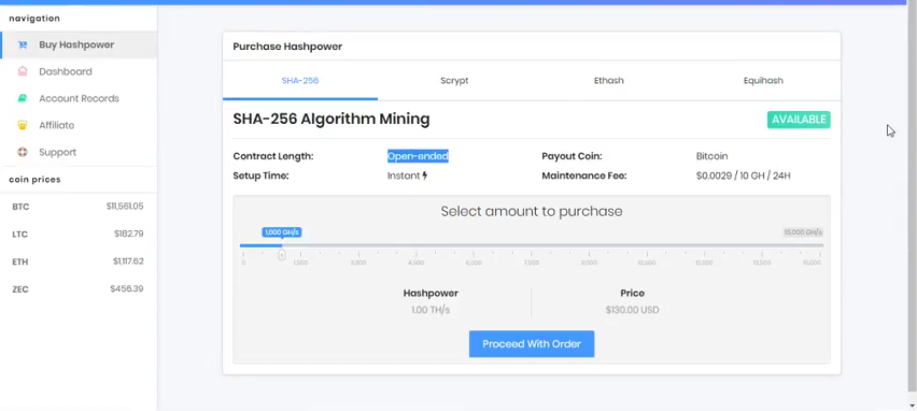Switch to the Scrypt tab

[454, 81]
